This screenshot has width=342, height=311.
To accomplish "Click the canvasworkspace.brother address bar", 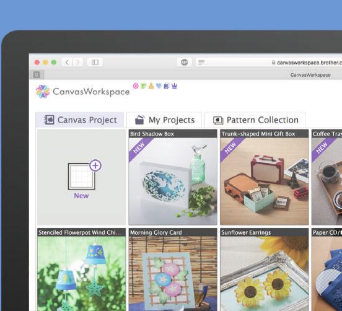I will pos(269,63).
